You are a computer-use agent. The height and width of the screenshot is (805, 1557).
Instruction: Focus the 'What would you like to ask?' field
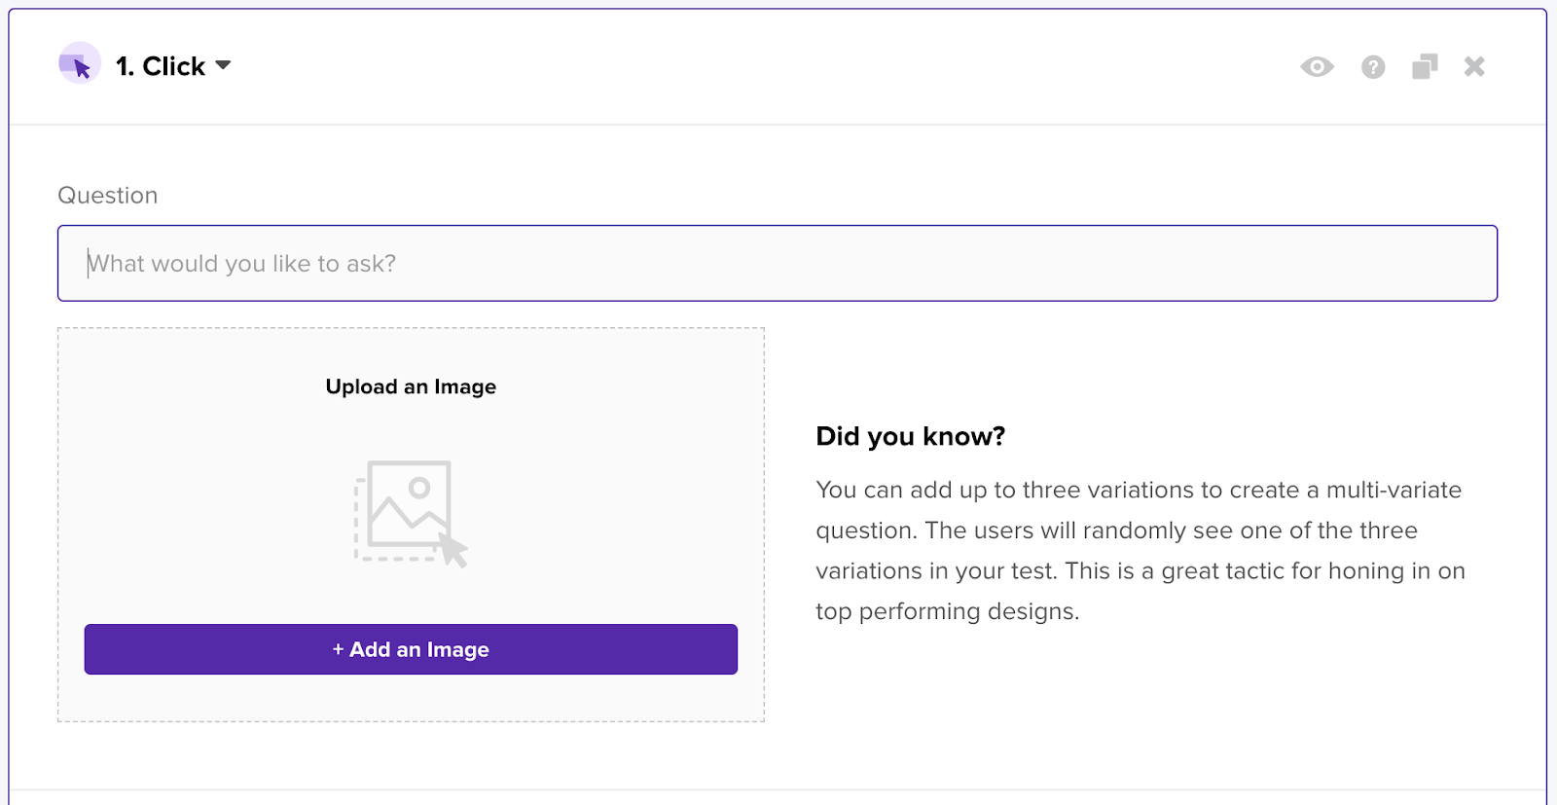coord(777,263)
